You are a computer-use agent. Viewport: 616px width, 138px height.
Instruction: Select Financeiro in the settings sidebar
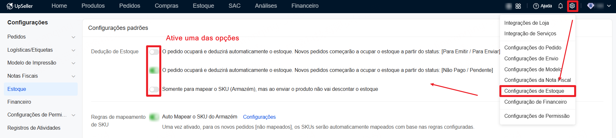[19, 102]
